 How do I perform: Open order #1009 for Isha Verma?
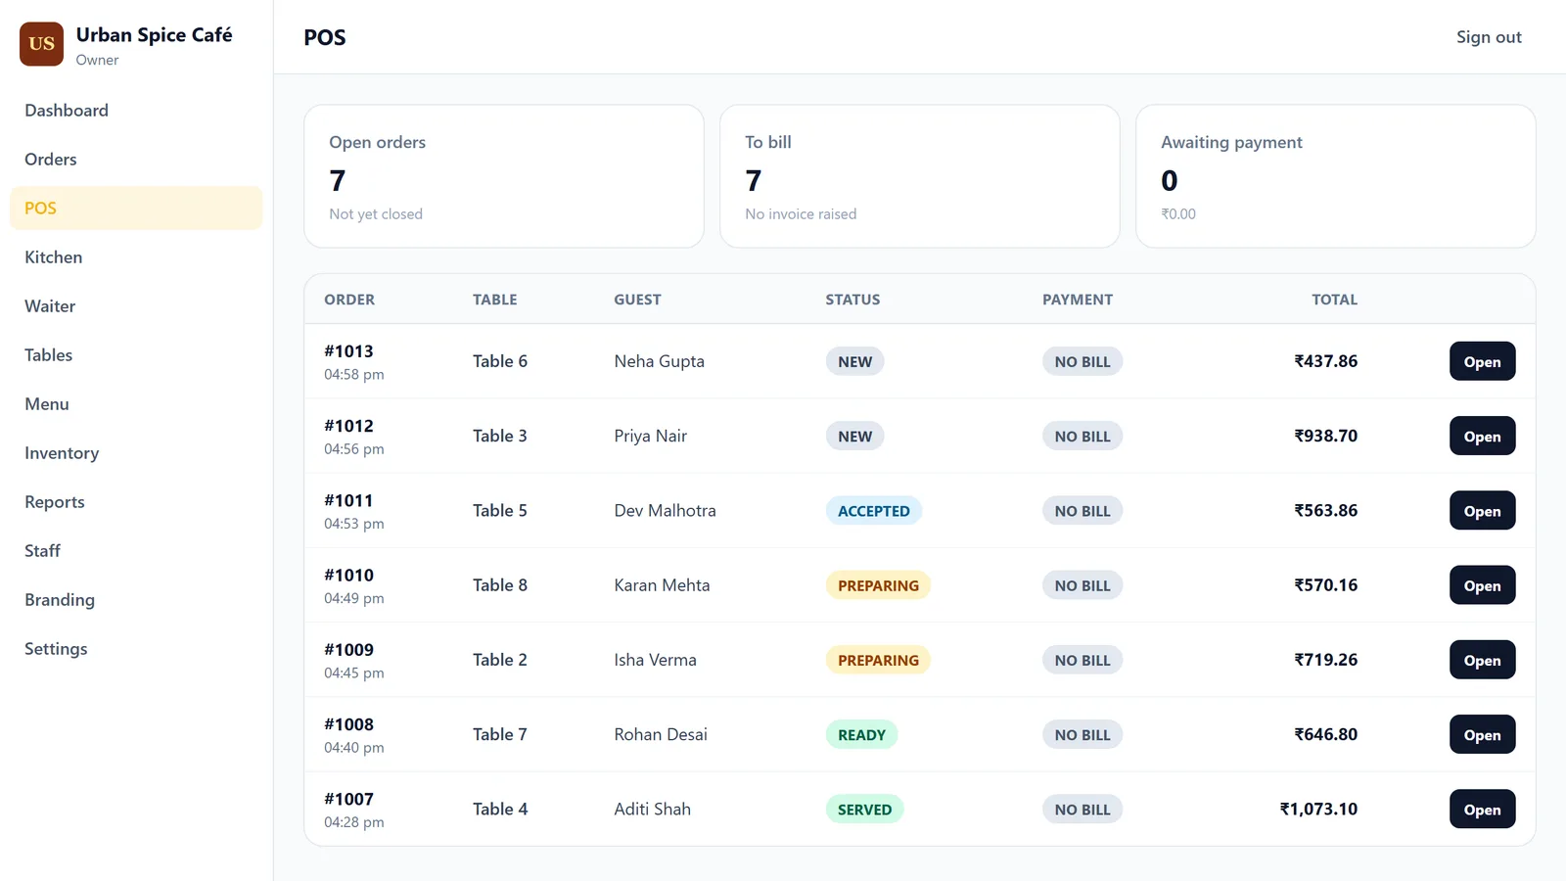[1482, 660]
